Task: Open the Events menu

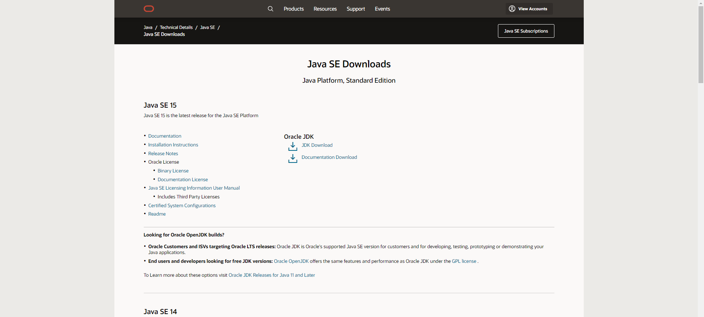Action: (x=382, y=9)
